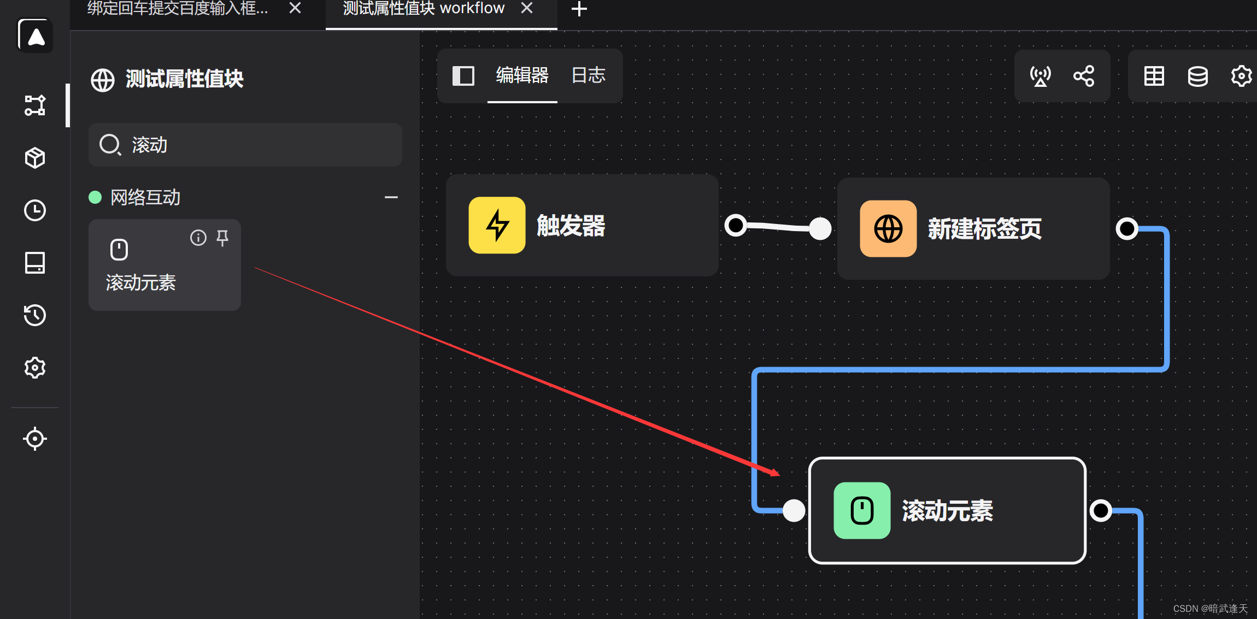Open the database storage icon
This screenshot has height=619, width=1257.
coord(1197,76)
